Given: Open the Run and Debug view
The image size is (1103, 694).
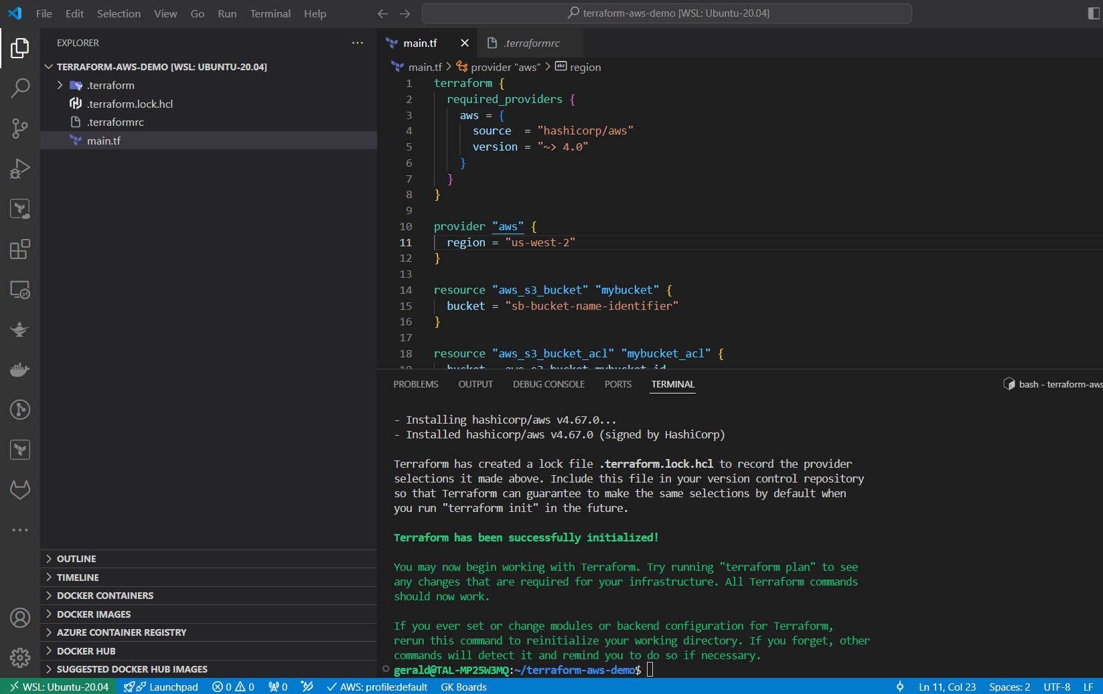Looking at the screenshot, I should [20, 168].
